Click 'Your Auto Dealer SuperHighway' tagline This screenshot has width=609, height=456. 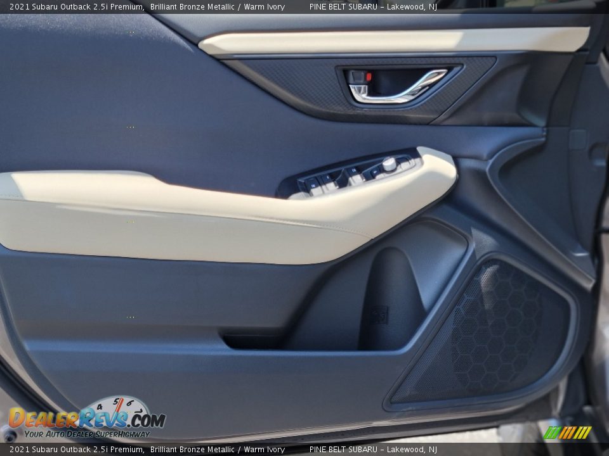pos(88,434)
